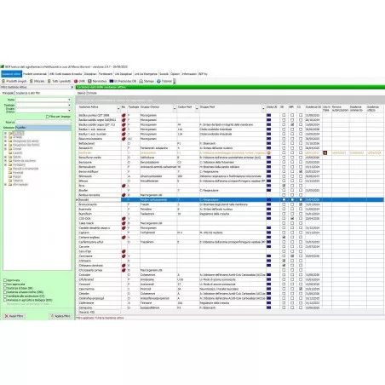The width and height of the screenshot is (385, 385).
Task: Select the Boscalid row in the grid
Action: tap(231, 199)
